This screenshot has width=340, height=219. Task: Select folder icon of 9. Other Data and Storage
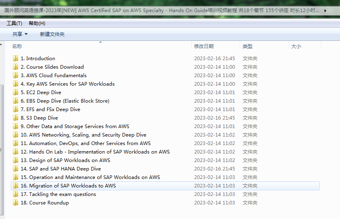[15, 126]
